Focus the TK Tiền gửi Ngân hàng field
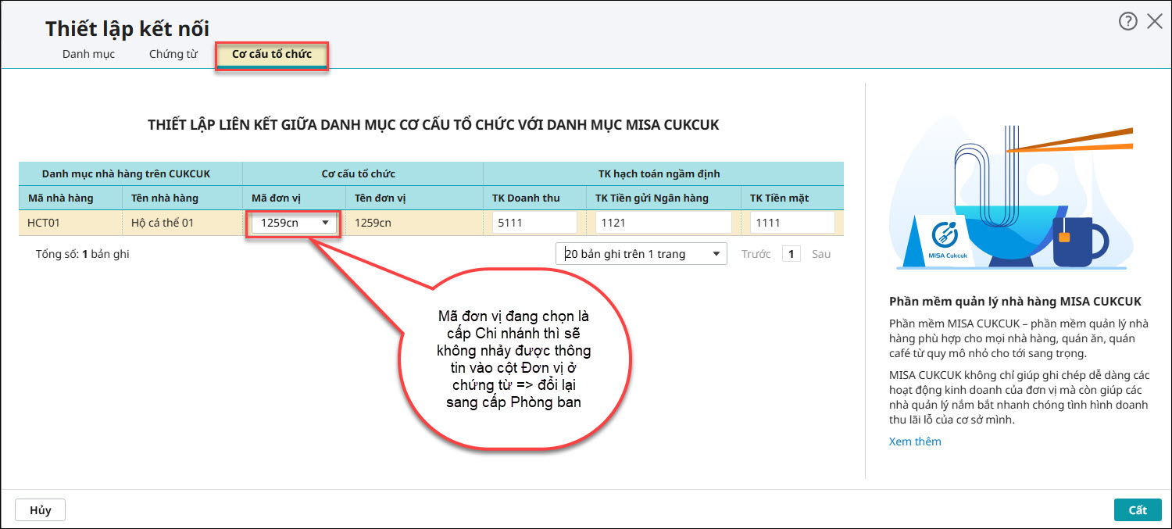Viewport: 1172px width, 529px height. tap(663, 223)
